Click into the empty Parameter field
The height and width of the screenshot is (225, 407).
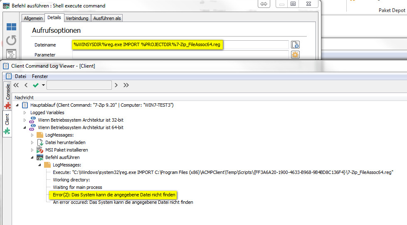point(180,55)
